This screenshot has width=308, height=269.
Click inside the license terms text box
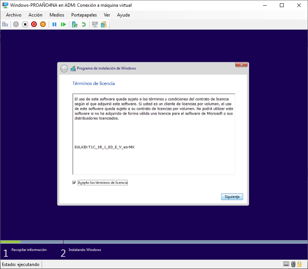[154, 134]
